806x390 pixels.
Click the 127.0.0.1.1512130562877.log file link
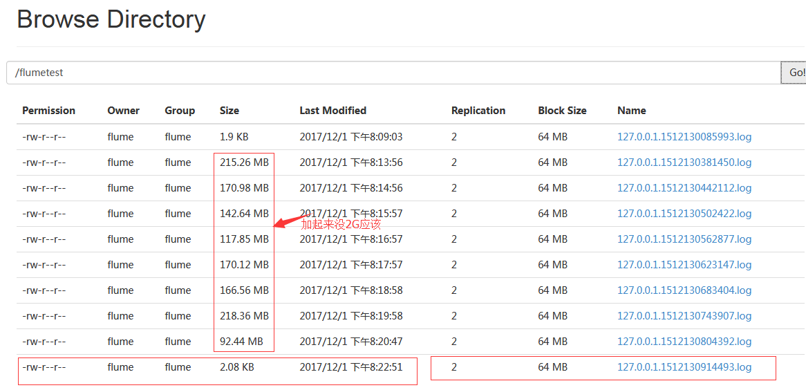[684, 239]
